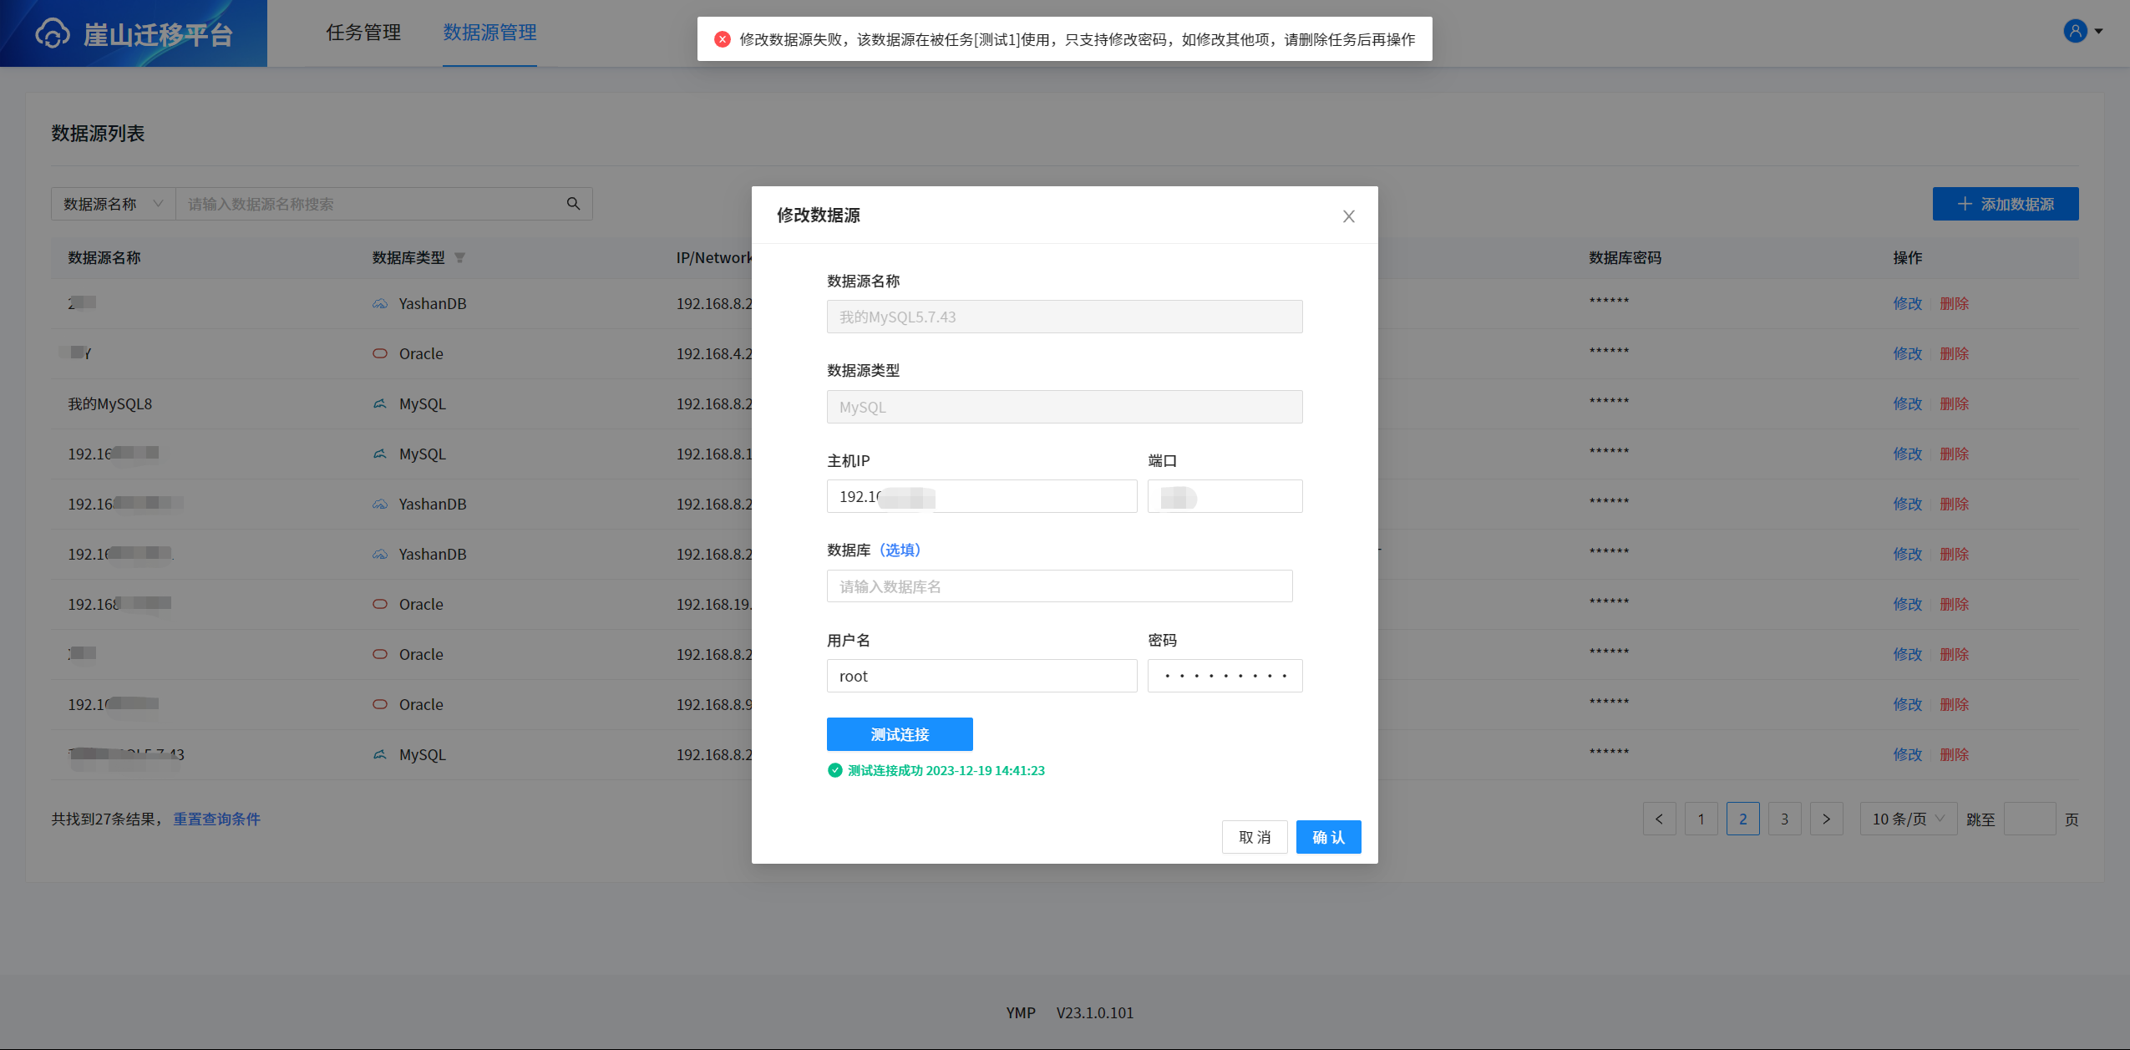Click the 添加数据源 button

pos(2005,203)
